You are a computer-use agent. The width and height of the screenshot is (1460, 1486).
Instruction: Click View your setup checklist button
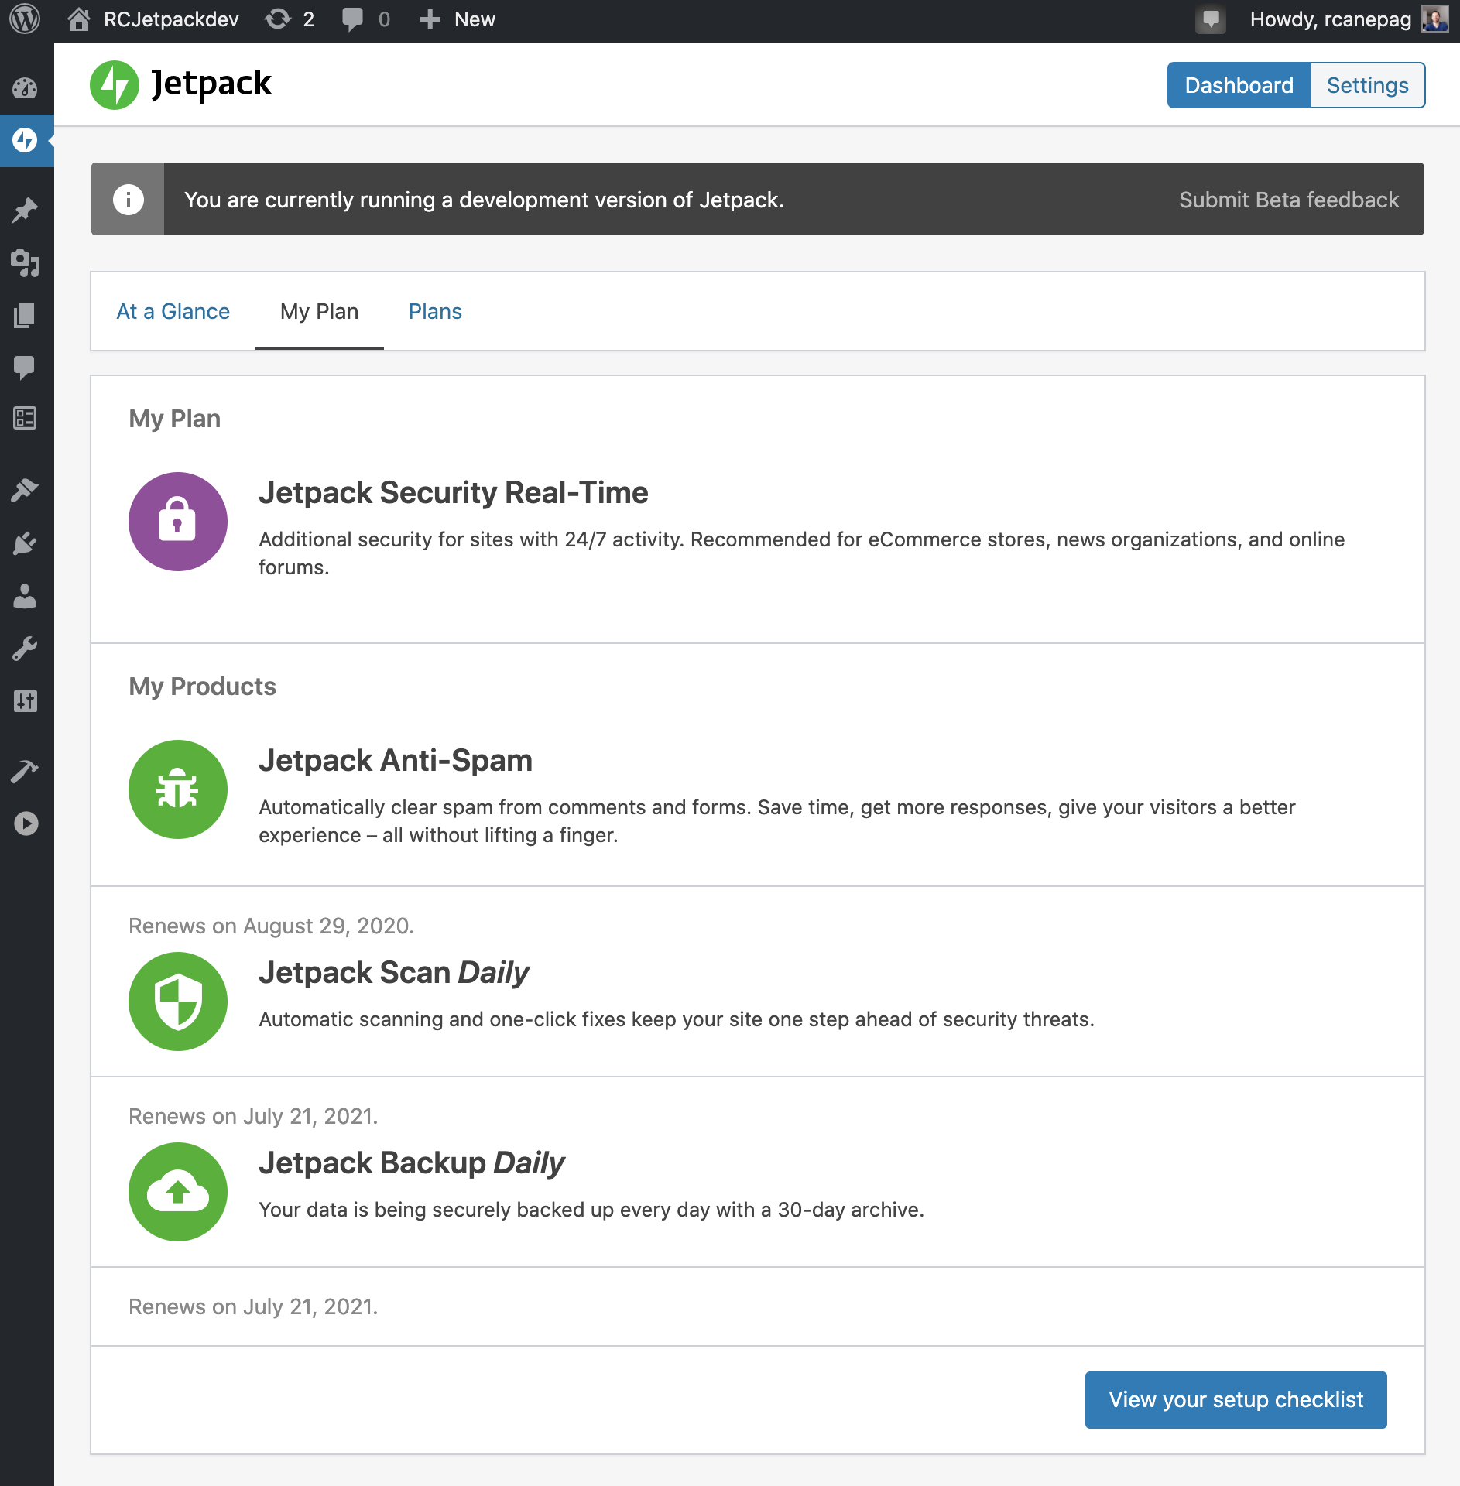click(x=1236, y=1400)
